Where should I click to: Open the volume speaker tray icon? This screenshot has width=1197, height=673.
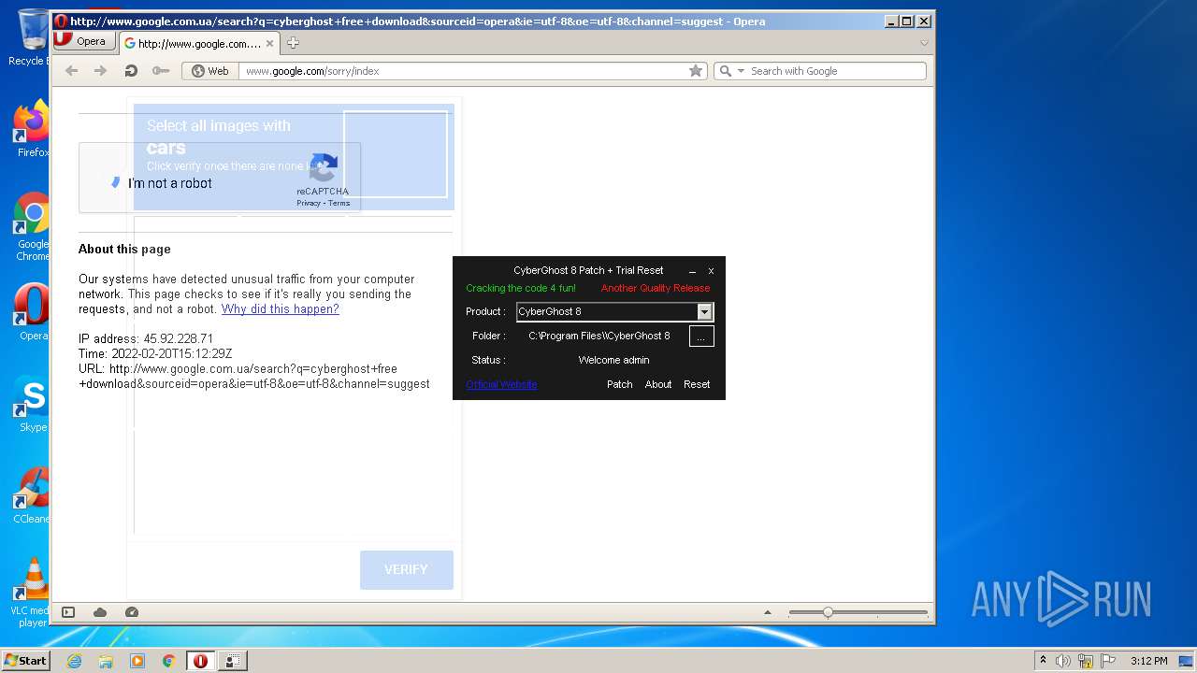tap(1063, 661)
